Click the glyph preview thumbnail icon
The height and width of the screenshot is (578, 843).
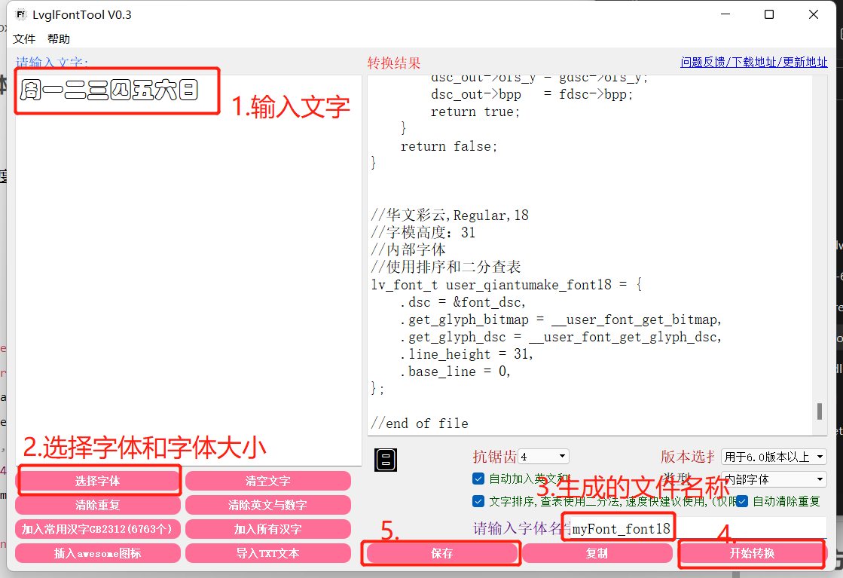pyautogui.click(x=385, y=459)
